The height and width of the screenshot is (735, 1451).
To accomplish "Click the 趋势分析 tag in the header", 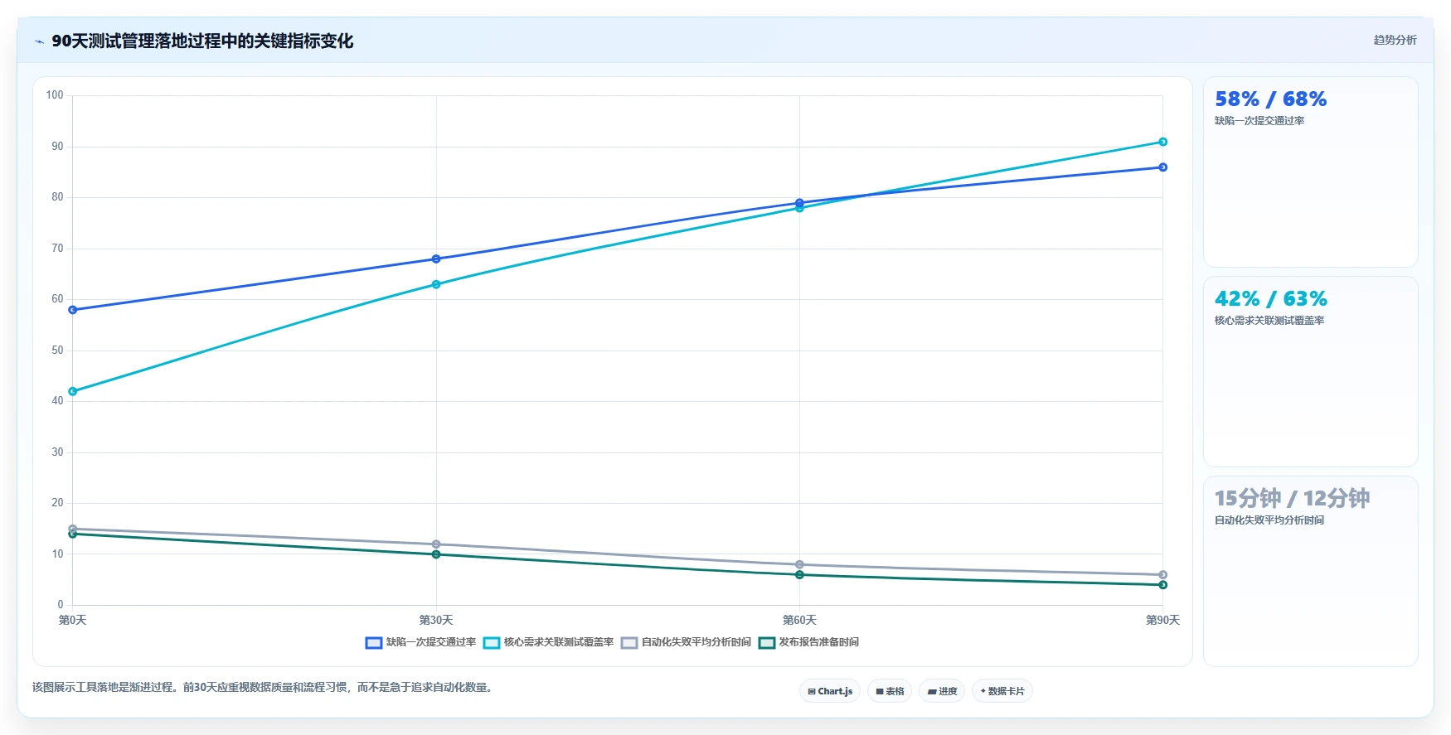I will [x=1395, y=40].
